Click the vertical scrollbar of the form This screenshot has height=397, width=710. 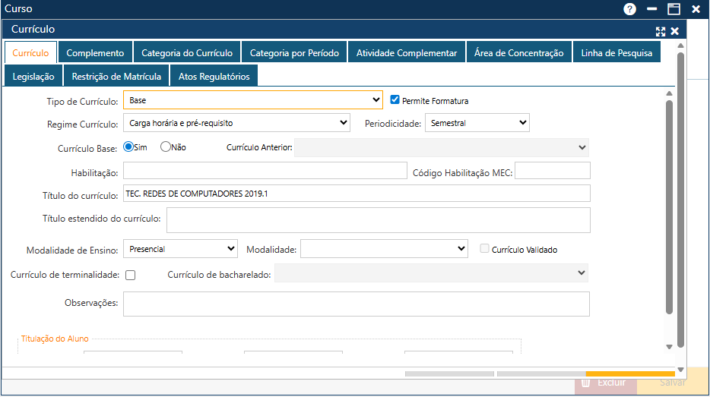(670, 205)
